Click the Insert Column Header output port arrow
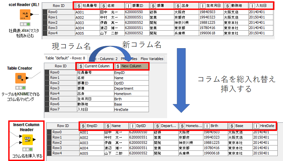 tap(34, 139)
